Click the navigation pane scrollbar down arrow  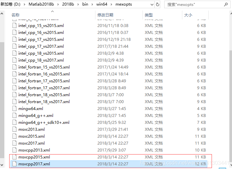[x=2, y=165]
